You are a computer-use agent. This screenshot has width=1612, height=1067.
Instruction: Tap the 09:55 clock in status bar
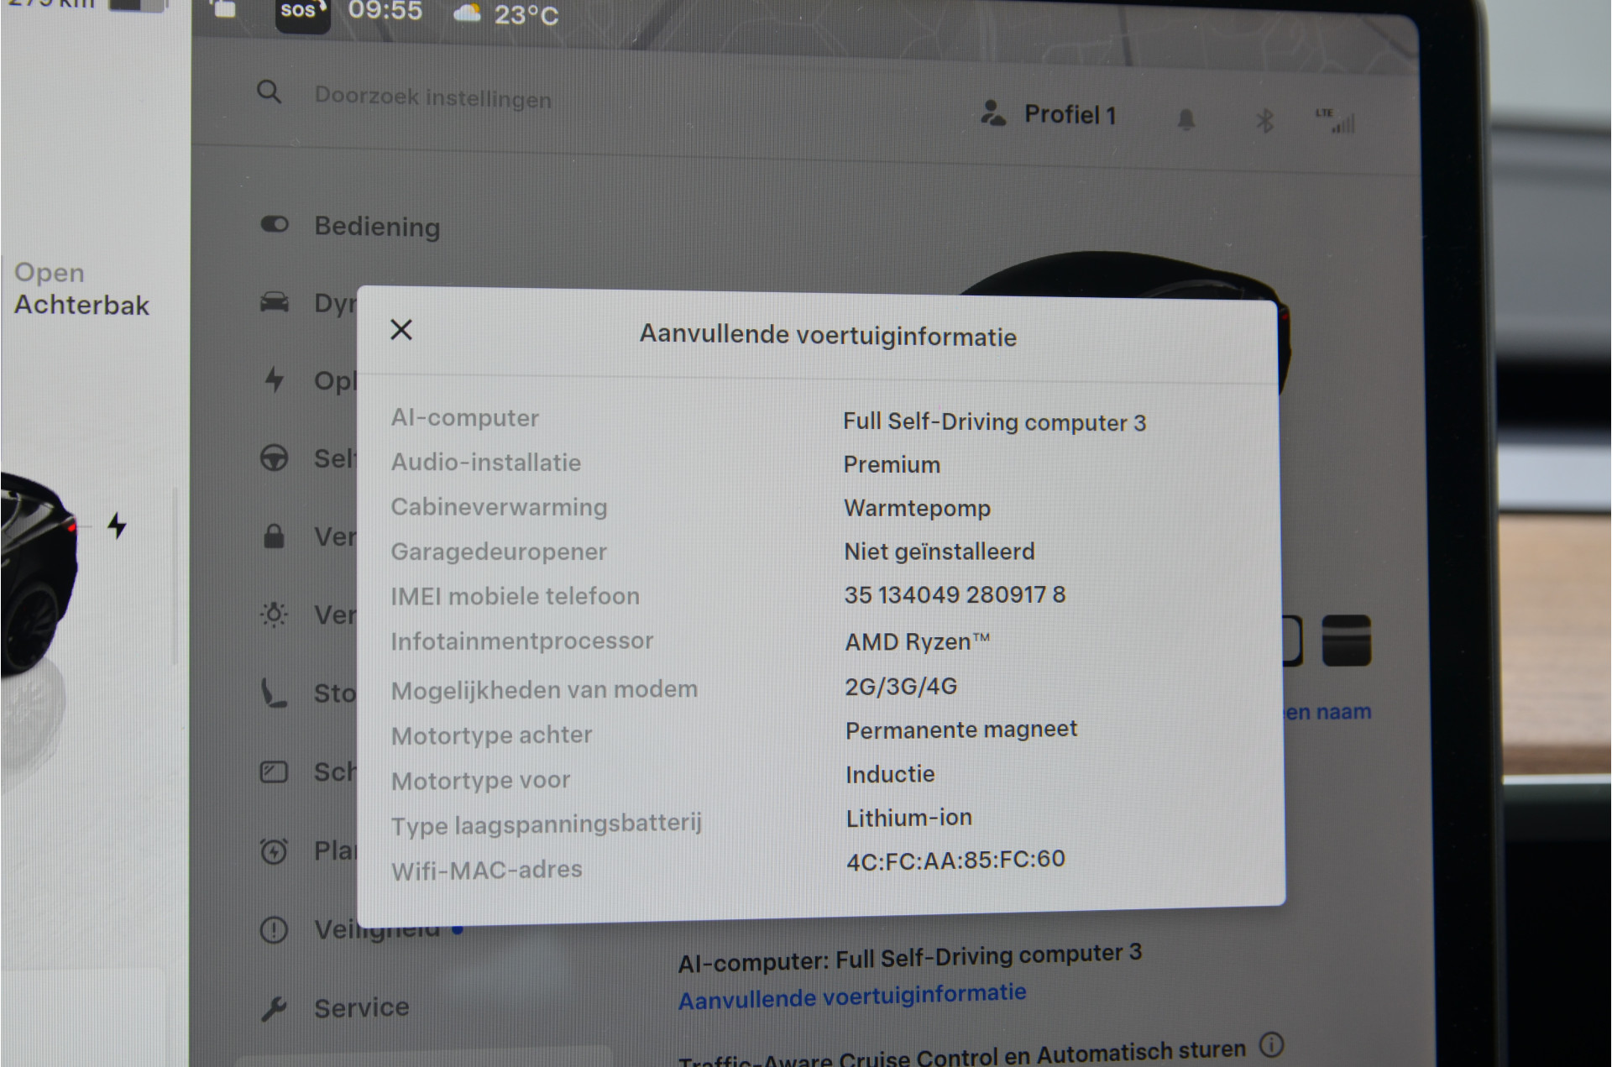(x=385, y=11)
